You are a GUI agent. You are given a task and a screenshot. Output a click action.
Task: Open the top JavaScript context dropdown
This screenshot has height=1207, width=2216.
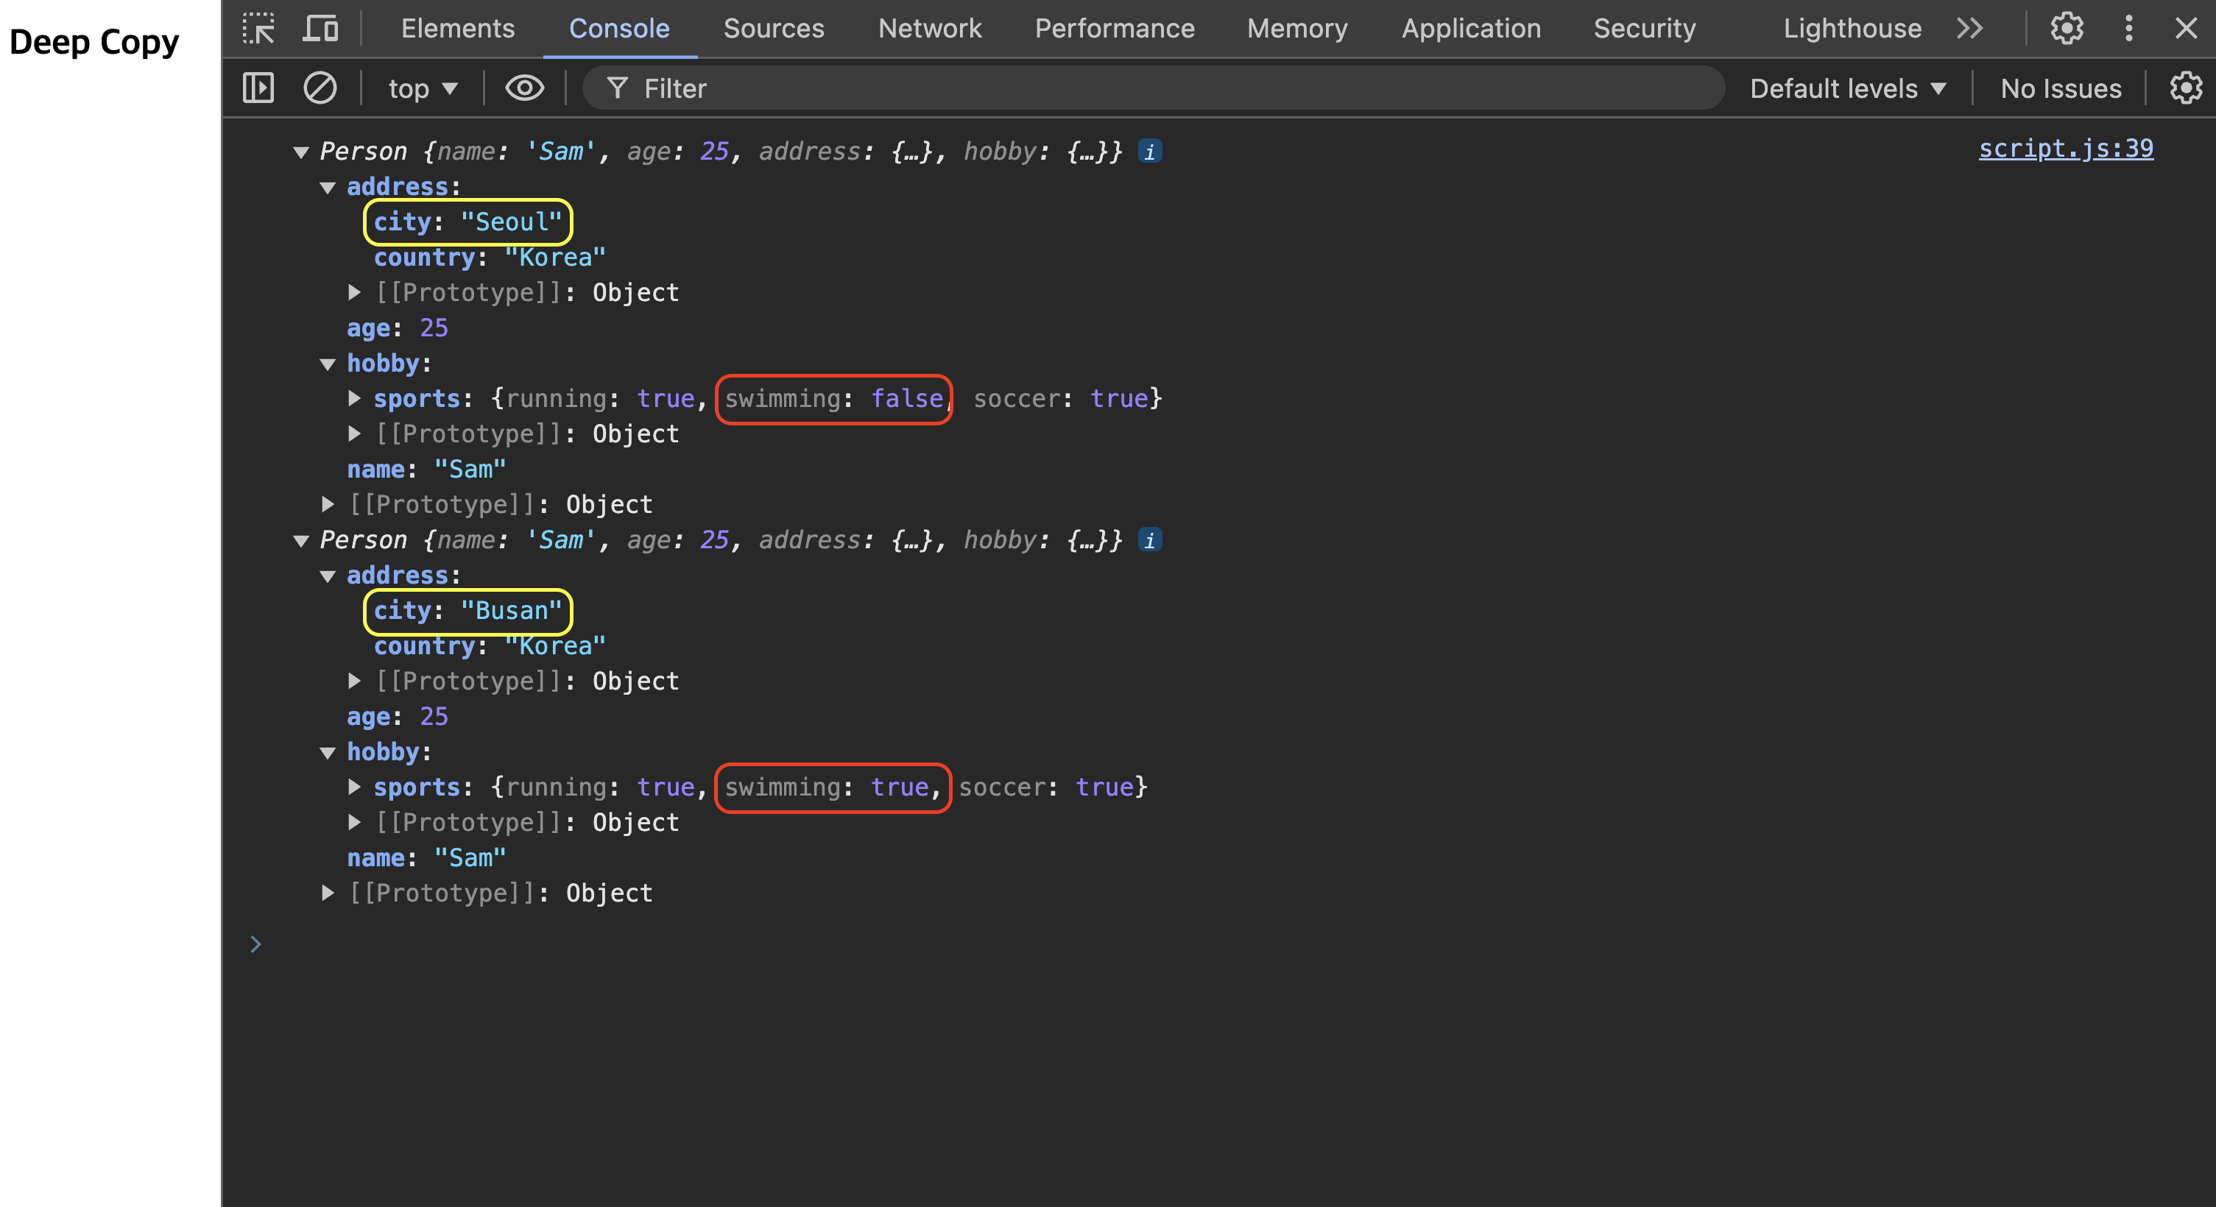click(x=422, y=88)
